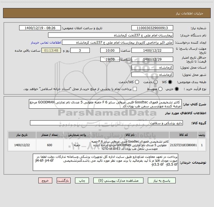The height and width of the screenshot is (207, 214).
Task: Click the طبقه بندی موضوعی label
Action: 191,82
